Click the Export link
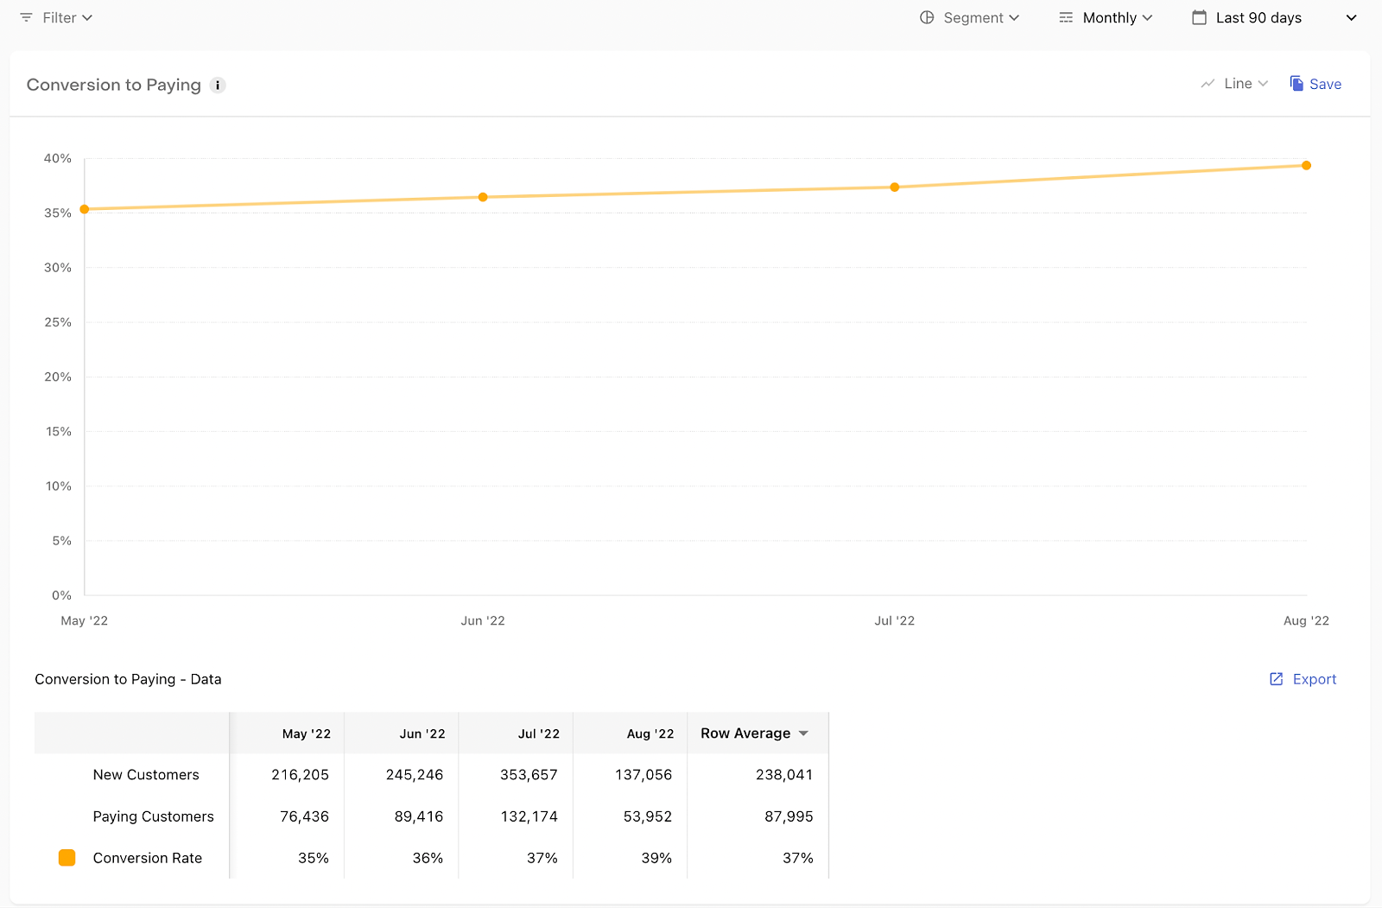 click(1314, 679)
